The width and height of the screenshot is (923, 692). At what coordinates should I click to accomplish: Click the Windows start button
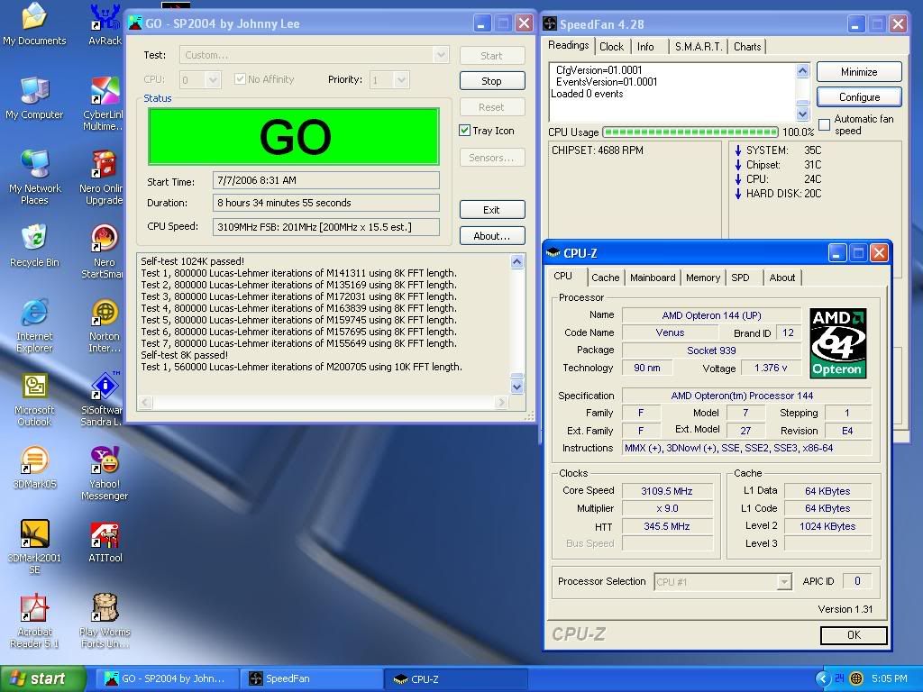(x=41, y=678)
